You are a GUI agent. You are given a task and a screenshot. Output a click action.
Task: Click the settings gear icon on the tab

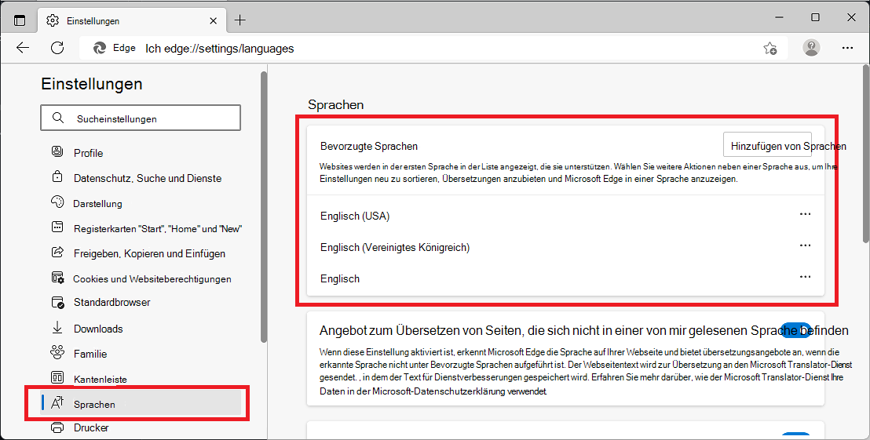click(x=52, y=20)
